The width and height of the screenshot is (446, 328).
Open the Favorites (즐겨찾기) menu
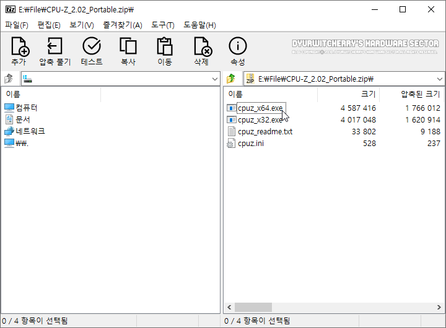pos(122,25)
